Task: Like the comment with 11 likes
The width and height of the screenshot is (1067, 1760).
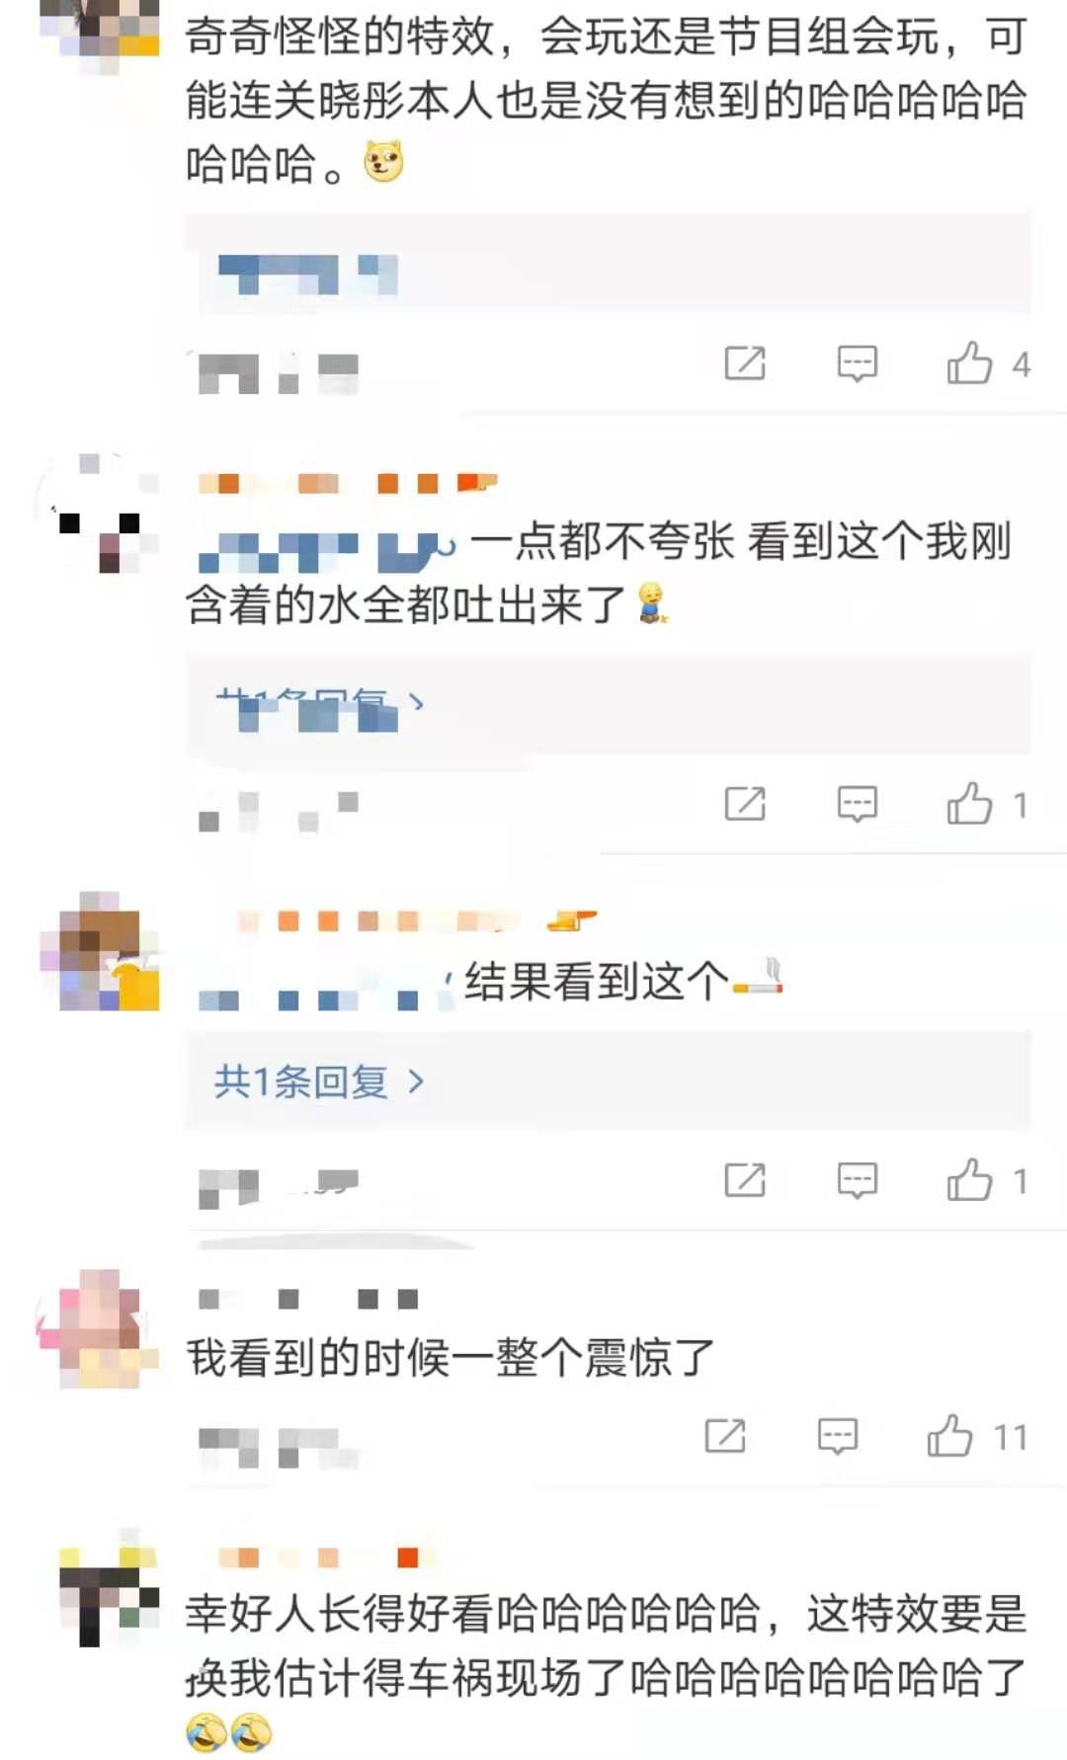Action: [x=949, y=1436]
